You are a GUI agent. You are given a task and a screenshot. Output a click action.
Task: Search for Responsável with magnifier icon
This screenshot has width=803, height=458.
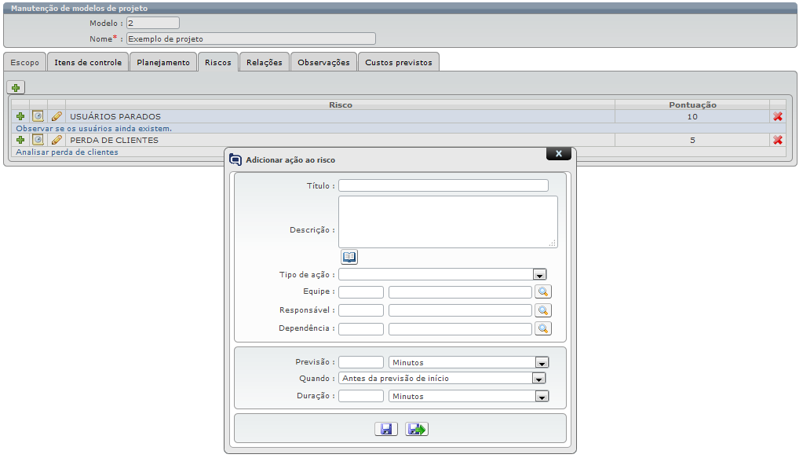coord(543,310)
